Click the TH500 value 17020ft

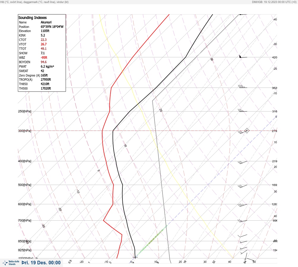click(46, 88)
